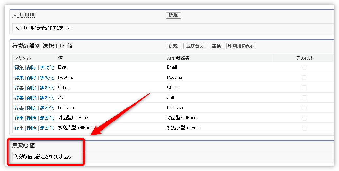Click 編集 link for Call row

coord(19,98)
